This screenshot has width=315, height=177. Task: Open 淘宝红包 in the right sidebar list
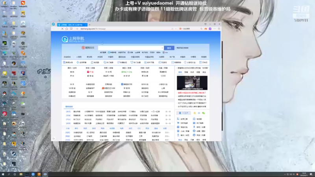[x=182, y=127]
